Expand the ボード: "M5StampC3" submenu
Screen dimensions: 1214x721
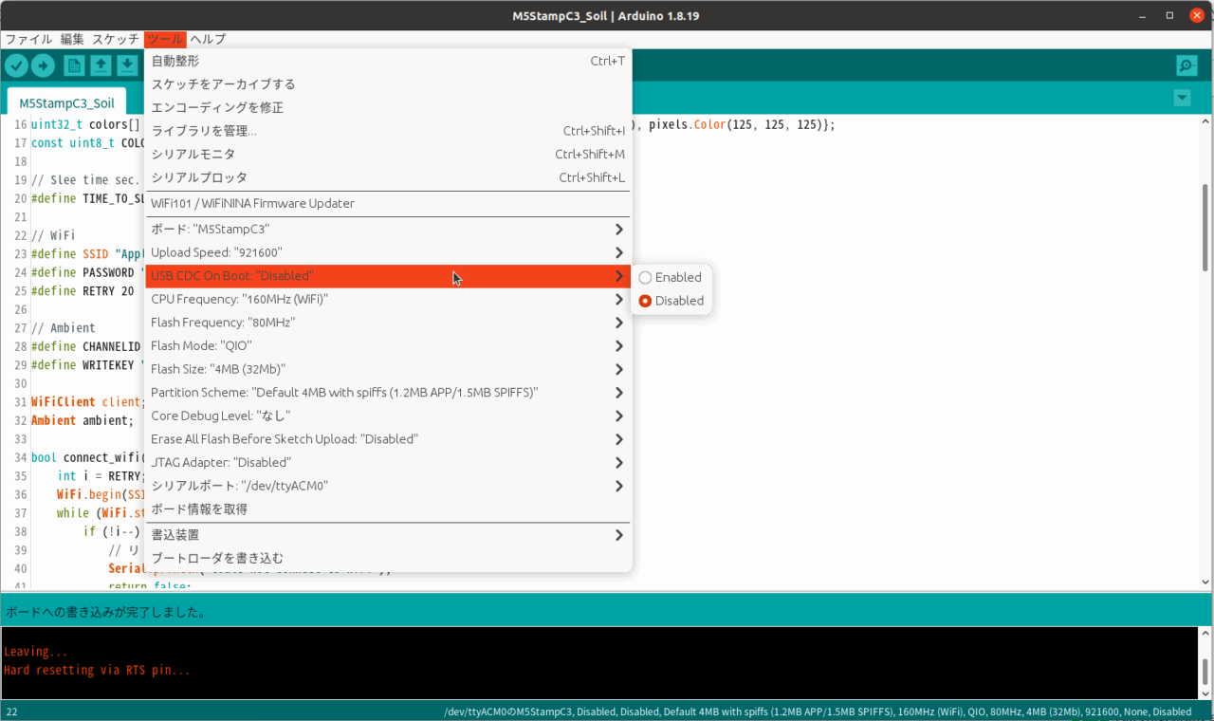[388, 230]
